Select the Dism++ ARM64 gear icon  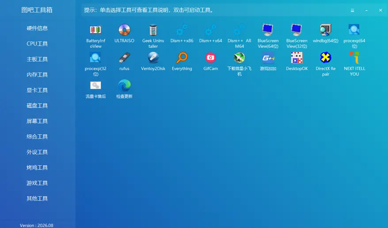point(239,30)
